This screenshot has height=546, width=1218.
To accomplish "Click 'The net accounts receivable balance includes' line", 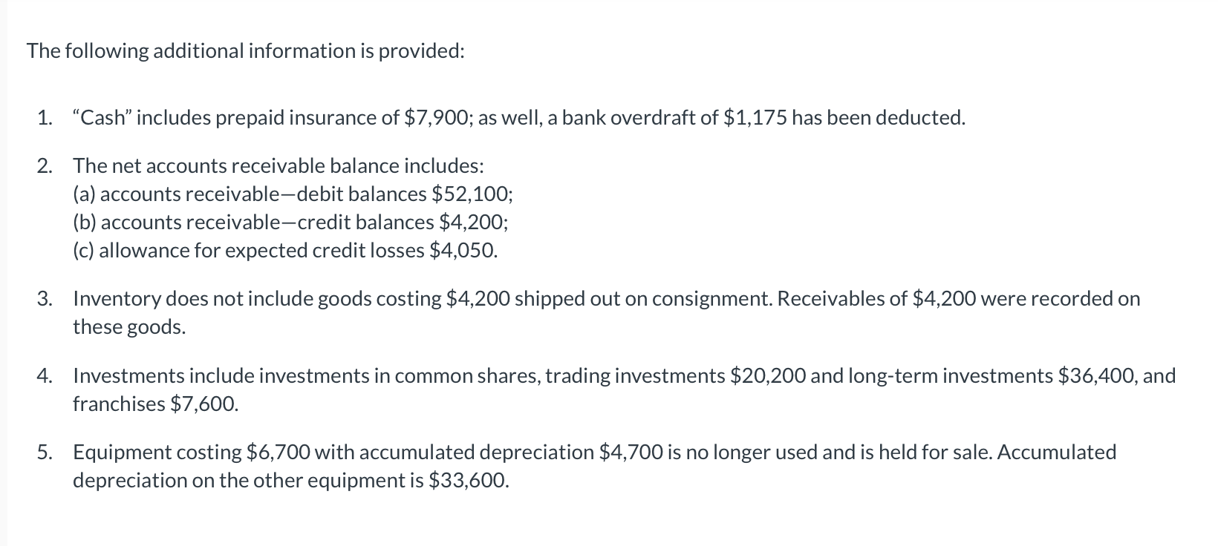I will click(279, 165).
